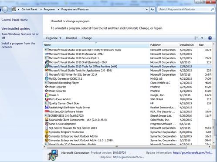Click the Programs breadcrumb

(x=49, y=9)
